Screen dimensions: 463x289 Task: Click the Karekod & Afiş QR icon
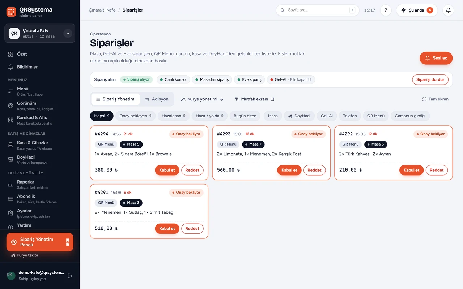click(10, 120)
